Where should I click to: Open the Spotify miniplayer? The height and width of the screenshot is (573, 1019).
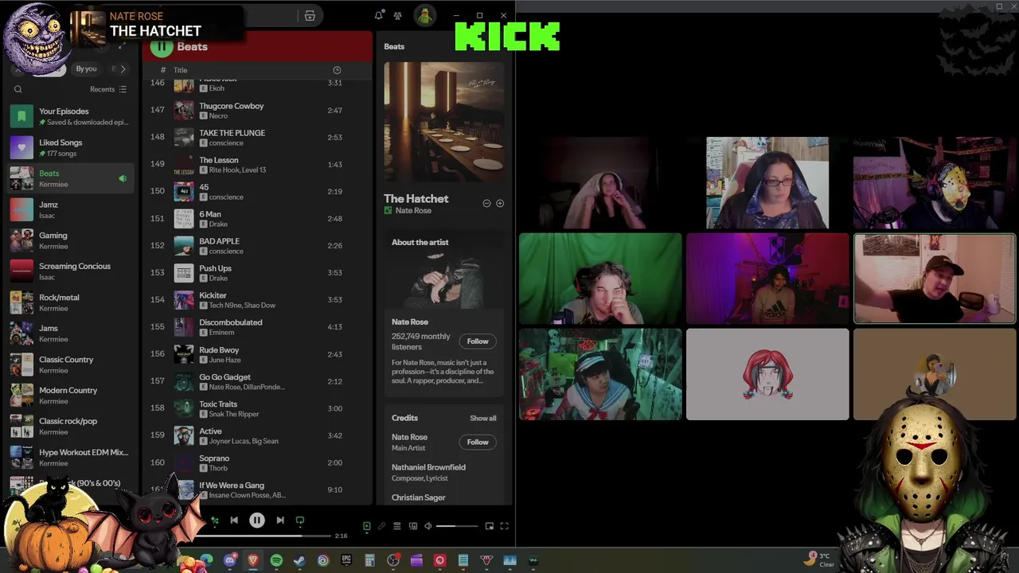click(490, 526)
